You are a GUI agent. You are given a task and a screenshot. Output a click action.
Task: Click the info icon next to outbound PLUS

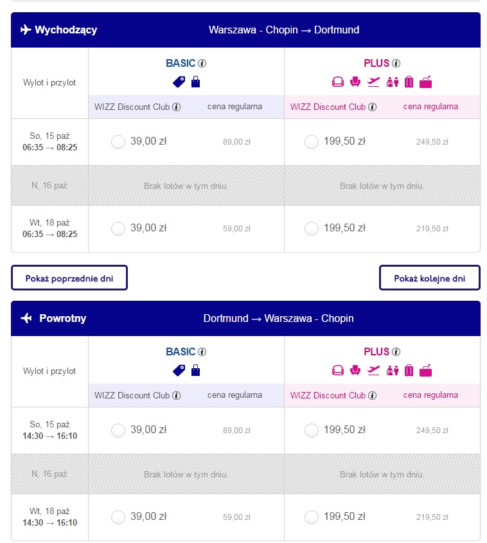pos(396,64)
